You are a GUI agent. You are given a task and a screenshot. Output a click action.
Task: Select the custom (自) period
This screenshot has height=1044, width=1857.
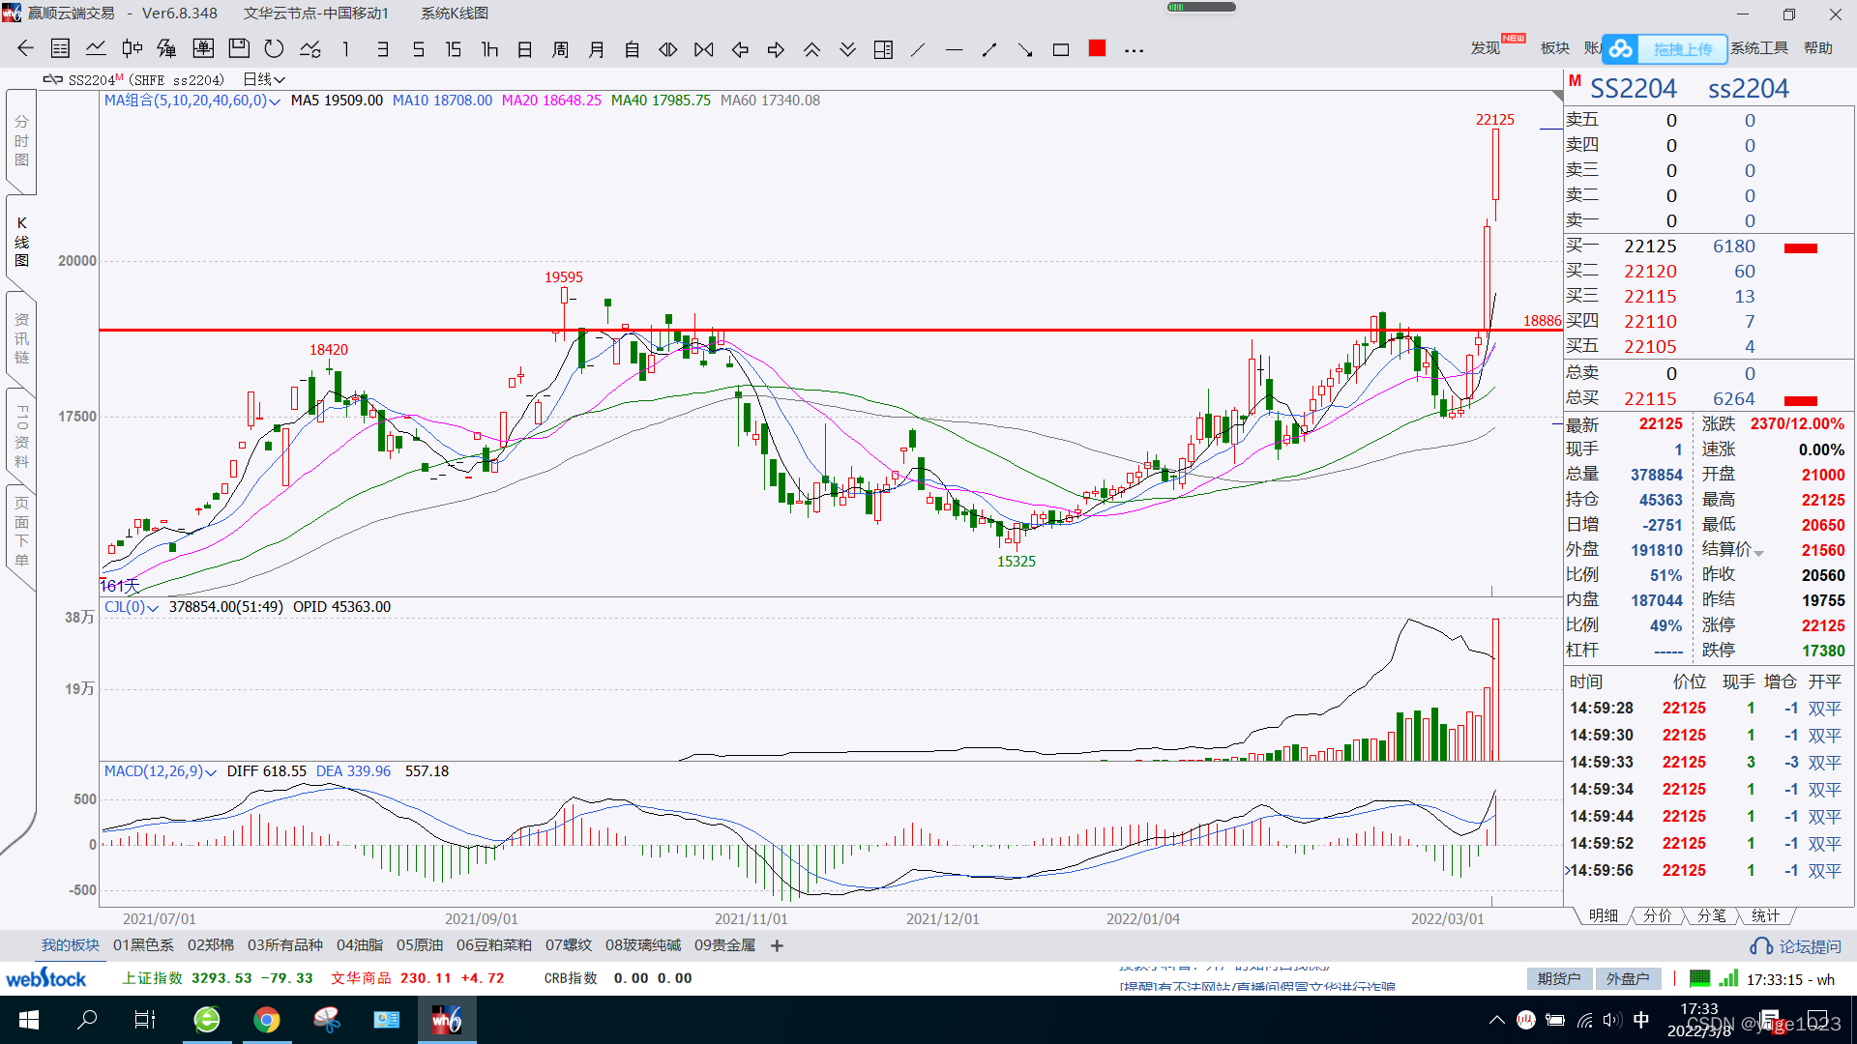click(x=633, y=49)
